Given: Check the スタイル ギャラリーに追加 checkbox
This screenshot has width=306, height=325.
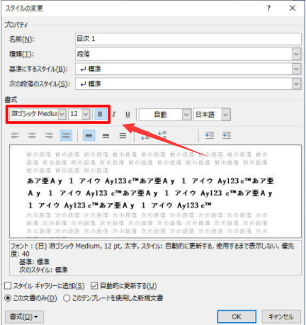Looking at the screenshot, I should tap(8, 286).
